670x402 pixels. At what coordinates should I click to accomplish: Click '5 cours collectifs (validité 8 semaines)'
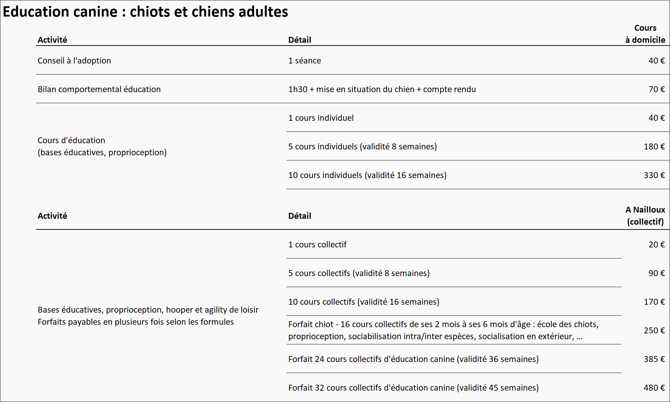359,273
